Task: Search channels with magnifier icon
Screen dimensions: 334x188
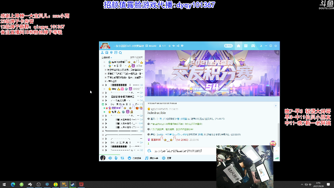Action: 120,53
